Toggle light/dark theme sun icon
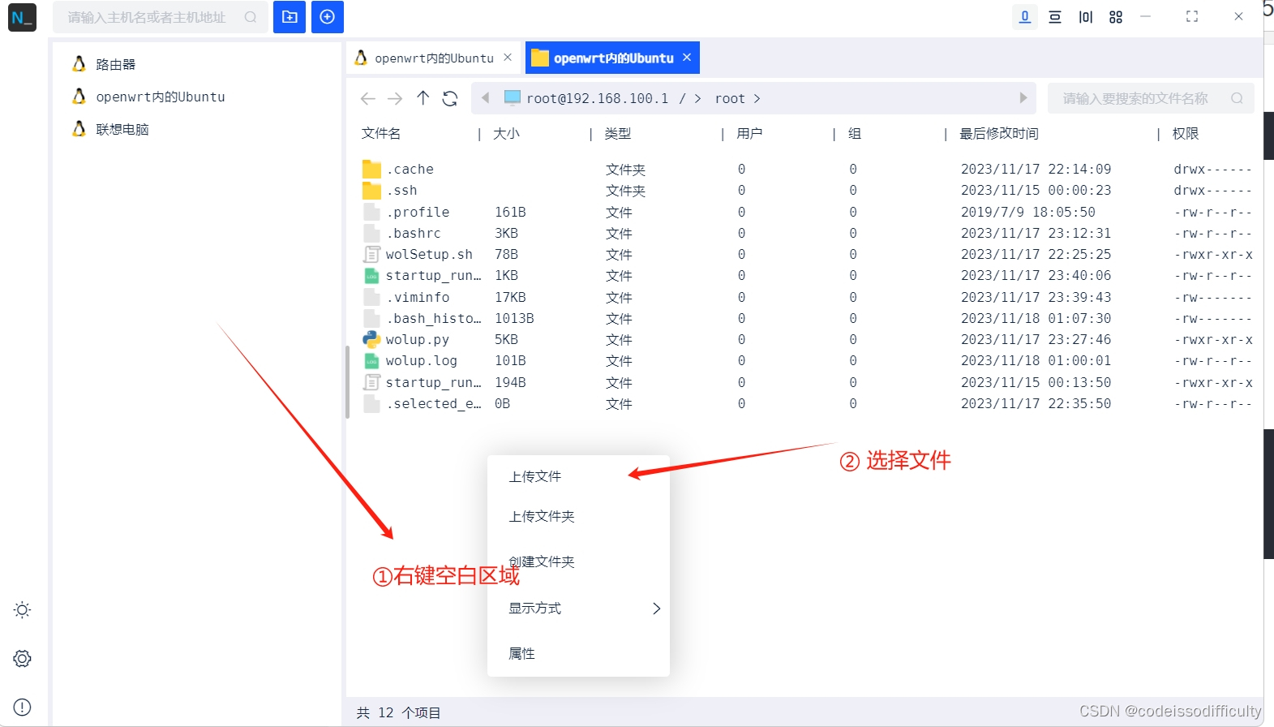The height and width of the screenshot is (727, 1274). [22, 610]
